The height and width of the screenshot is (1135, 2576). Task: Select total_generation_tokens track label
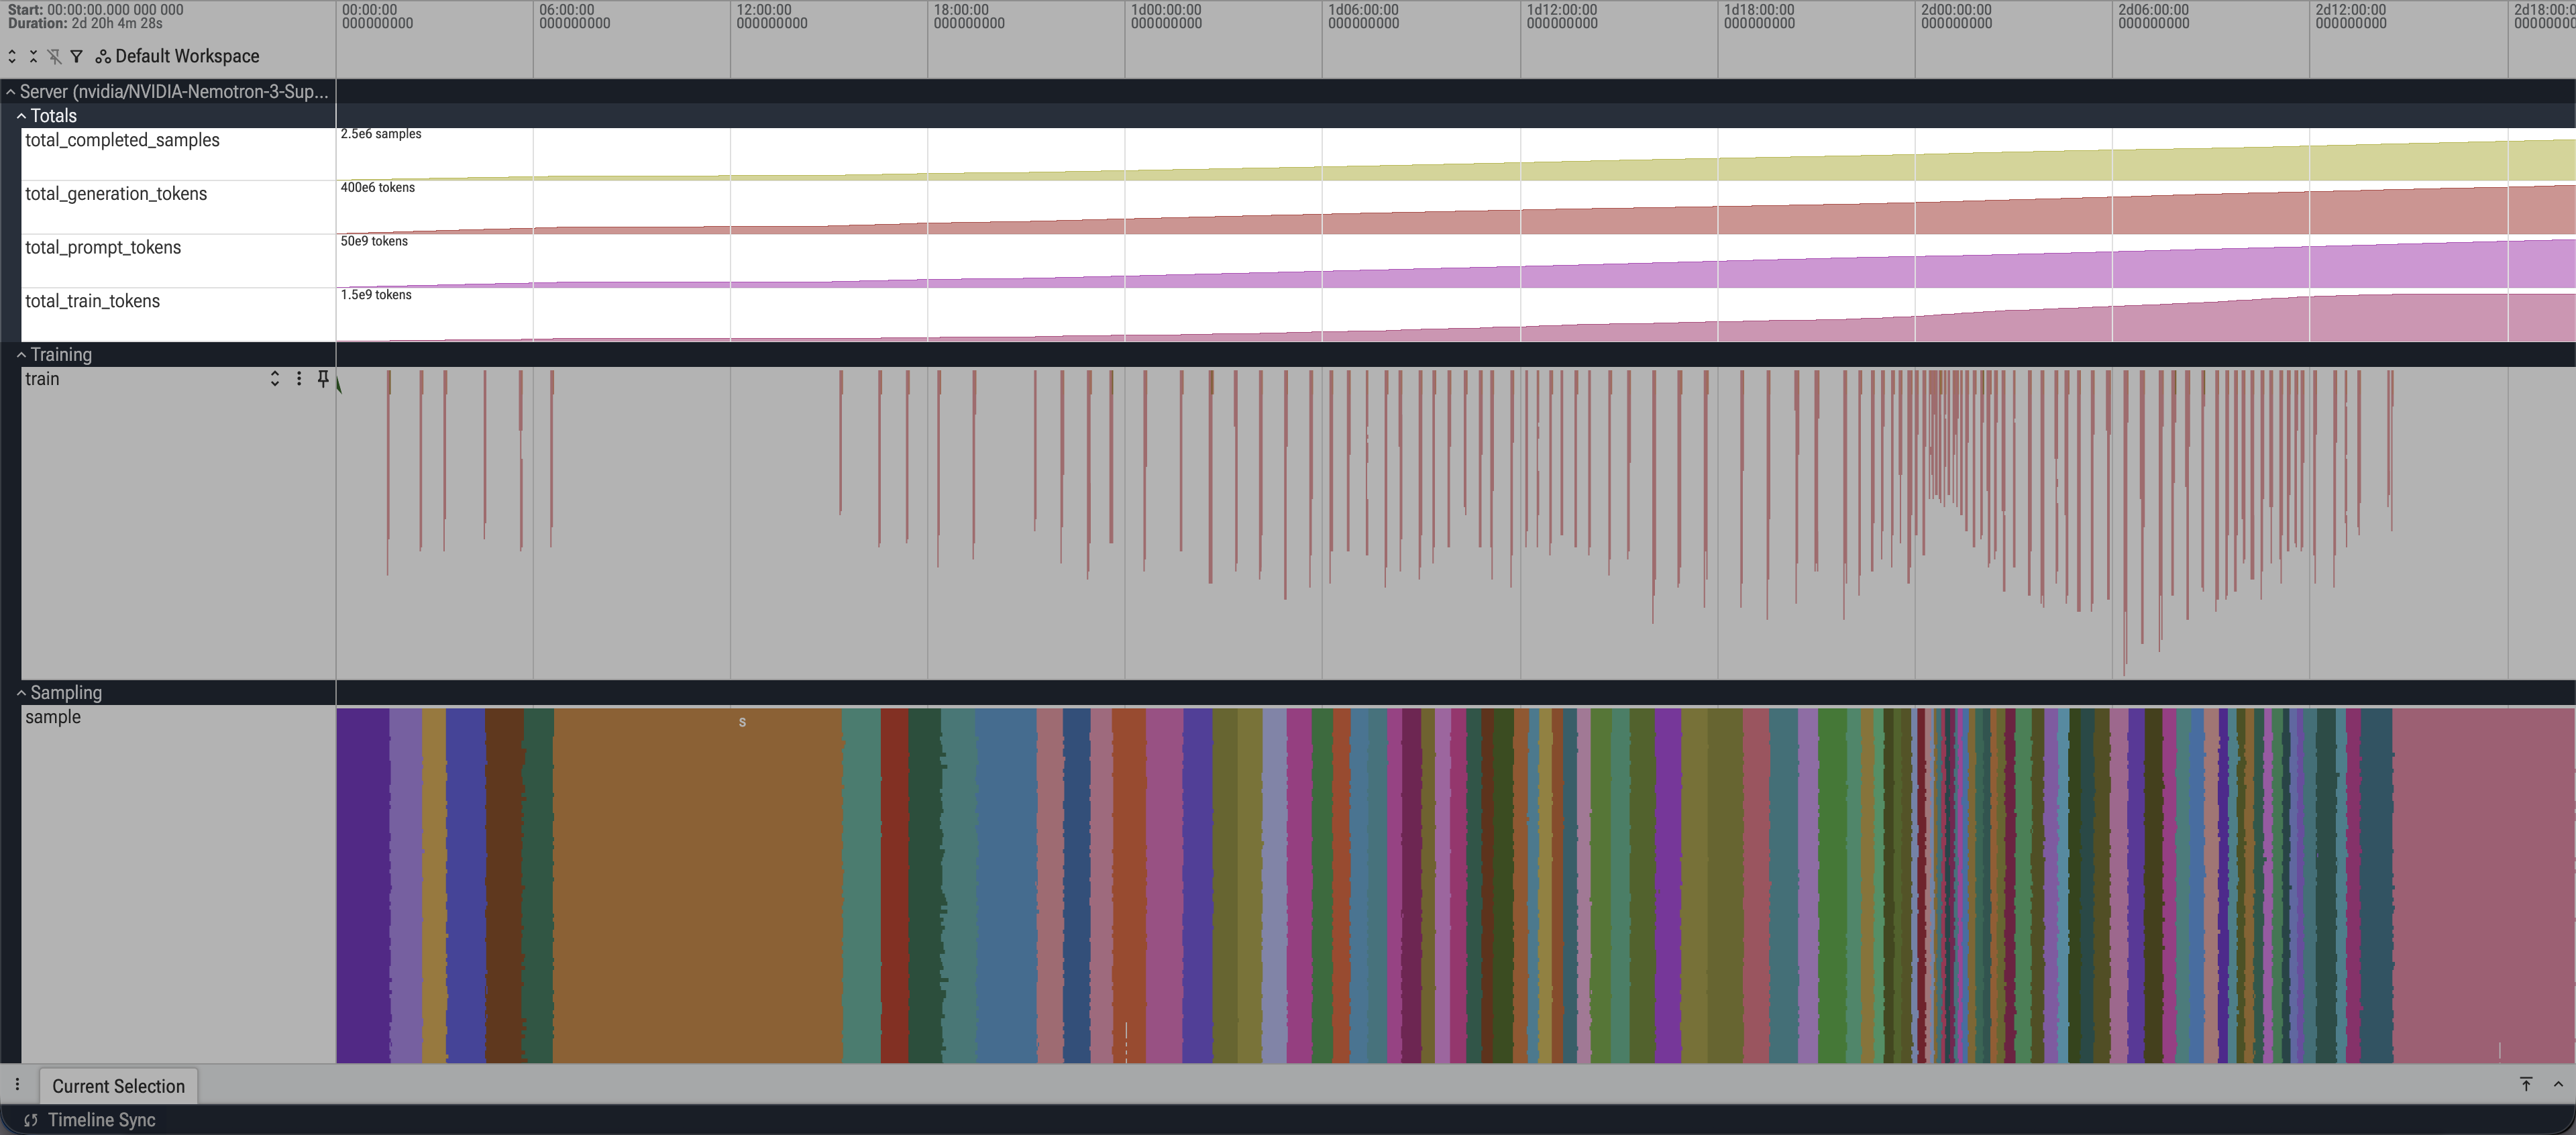(x=116, y=194)
